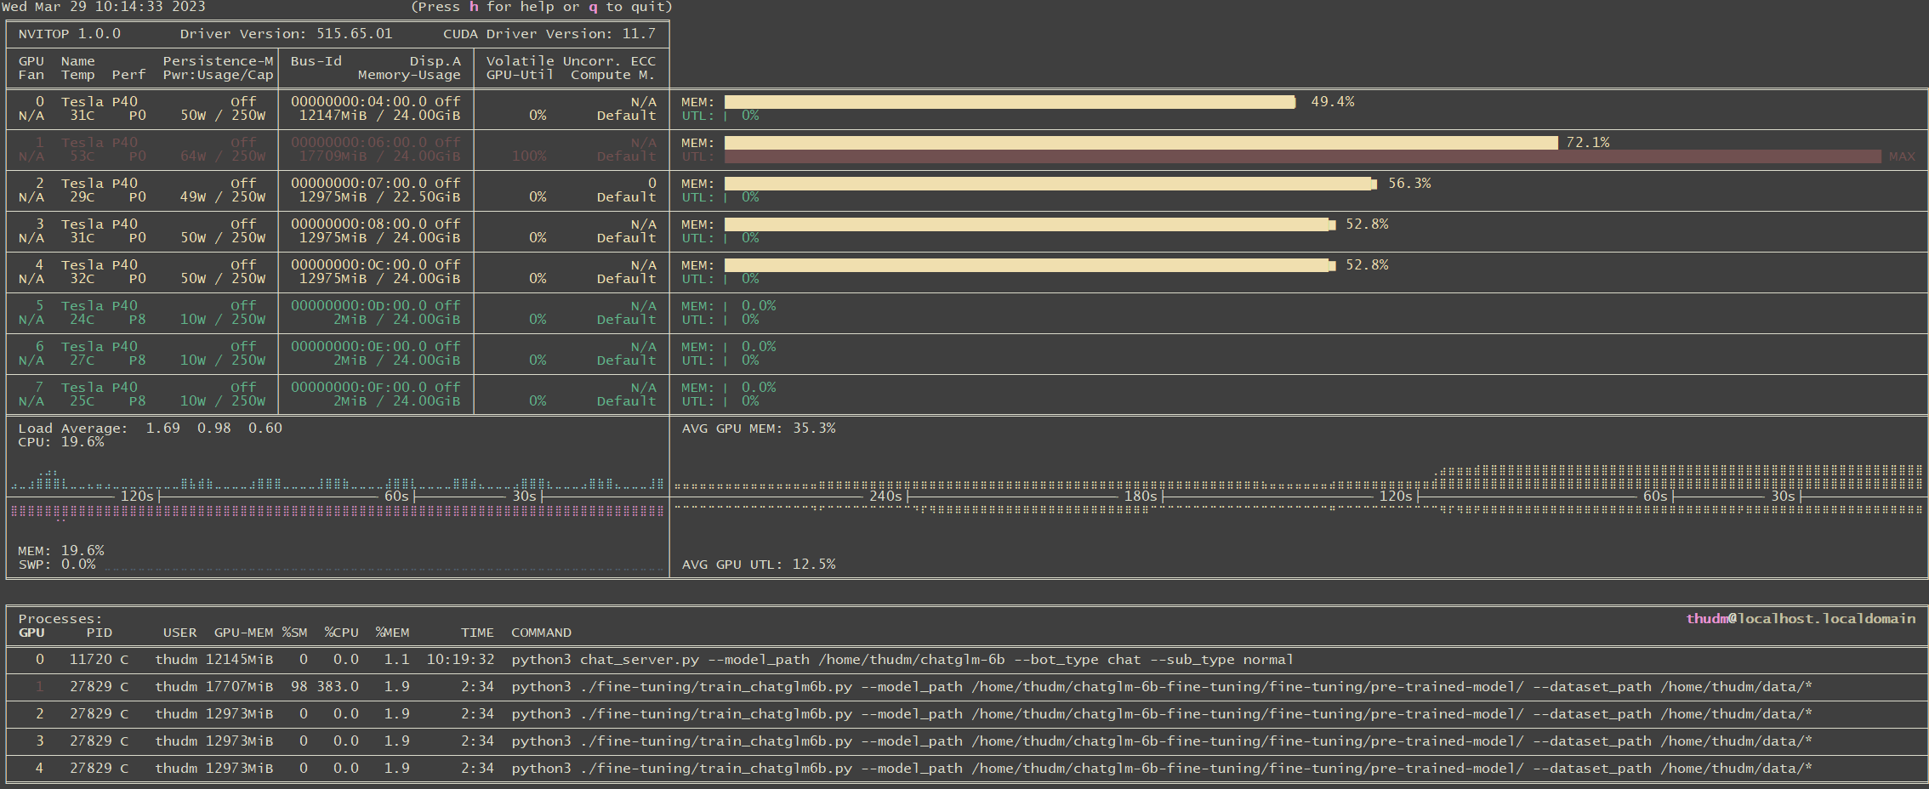Select process row for GPU 4
This screenshot has height=789, width=1929.
pos(965,769)
